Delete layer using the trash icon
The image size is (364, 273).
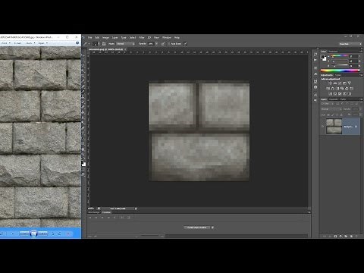(356, 236)
